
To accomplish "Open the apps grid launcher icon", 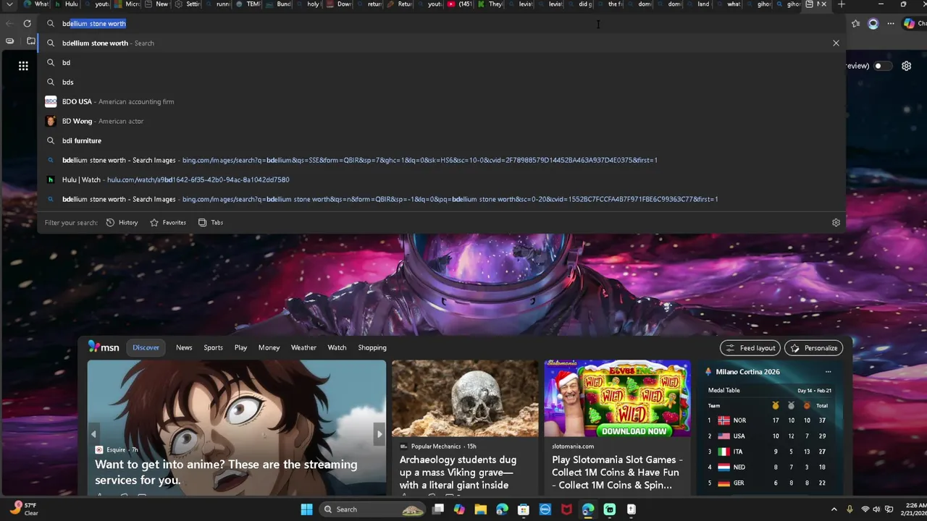I will (x=23, y=66).
